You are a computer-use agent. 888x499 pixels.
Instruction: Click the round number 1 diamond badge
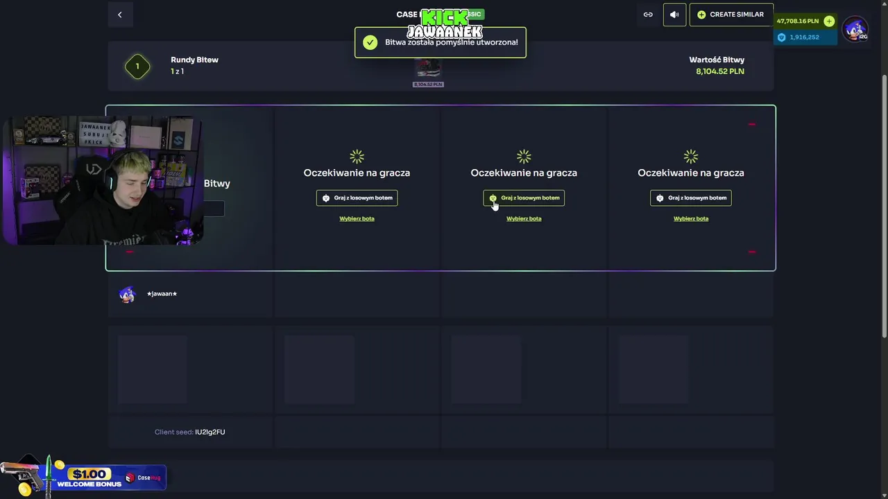(x=137, y=67)
